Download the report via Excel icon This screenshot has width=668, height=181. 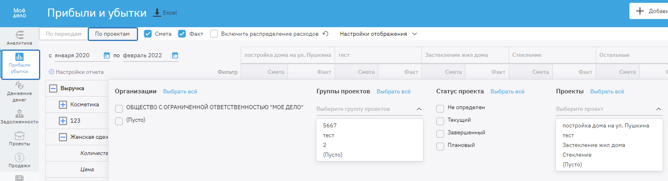(157, 13)
